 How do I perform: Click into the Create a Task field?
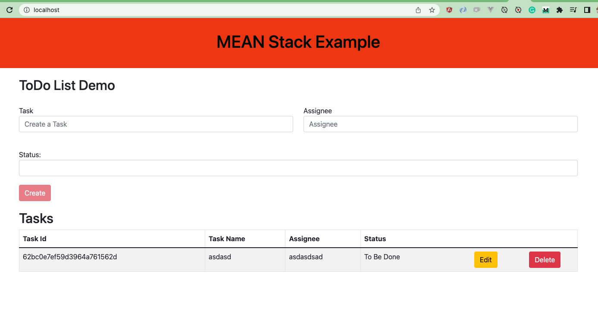click(156, 124)
